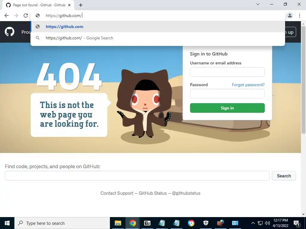
Task: Click the green Sign in button
Action: pyautogui.click(x=227, y=108)
